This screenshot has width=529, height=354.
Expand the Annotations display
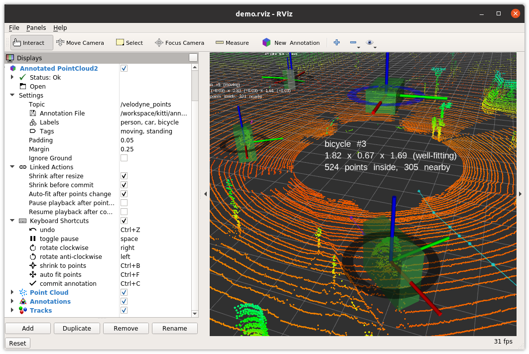tap(12, 301)
